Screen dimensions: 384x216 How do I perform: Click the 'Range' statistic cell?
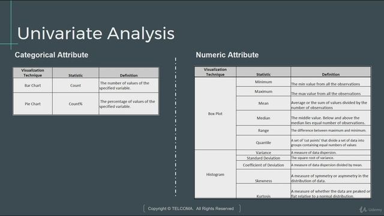click(x=263, y=131)
